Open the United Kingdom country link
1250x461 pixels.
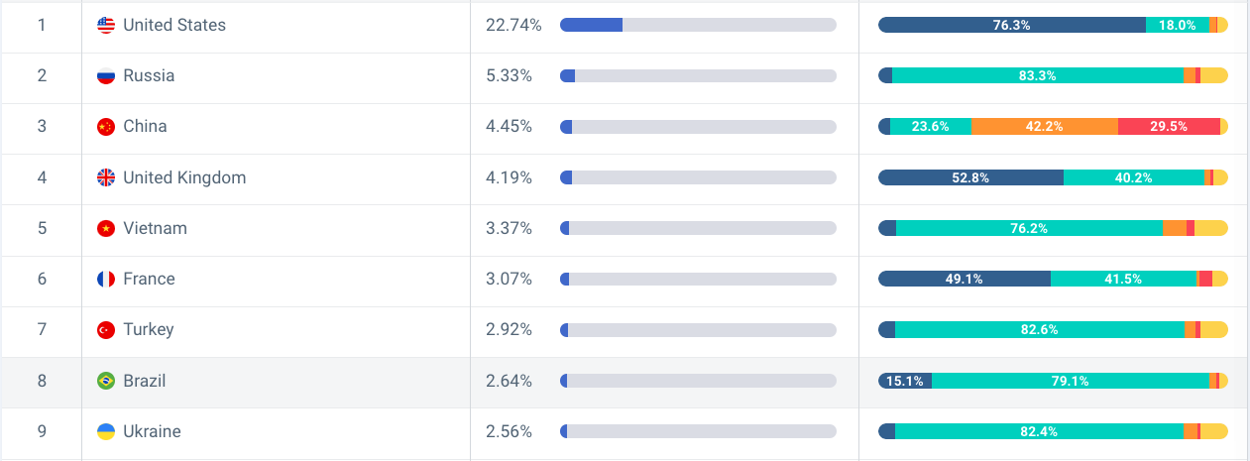click(184, 177)
